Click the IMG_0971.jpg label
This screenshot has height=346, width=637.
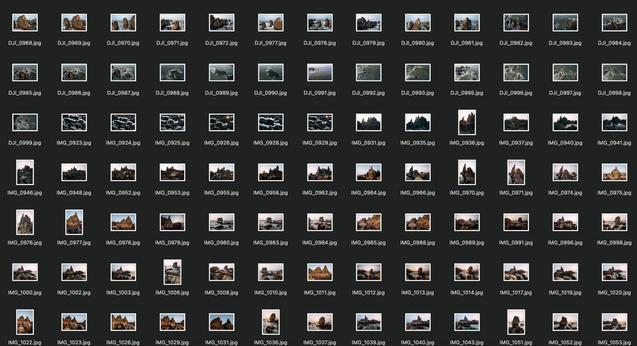(x=516, y=193)
